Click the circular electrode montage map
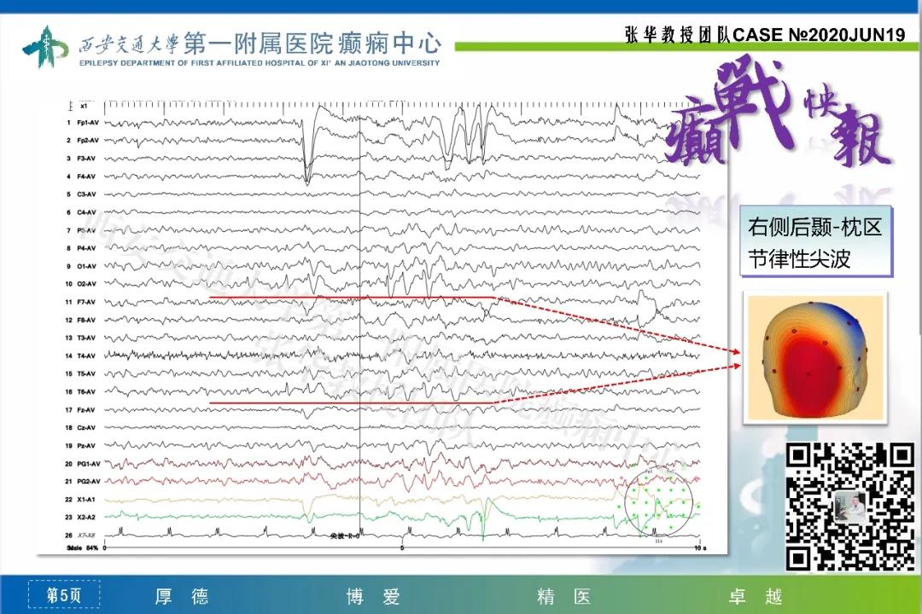922x614 pixels. (660, 505)
